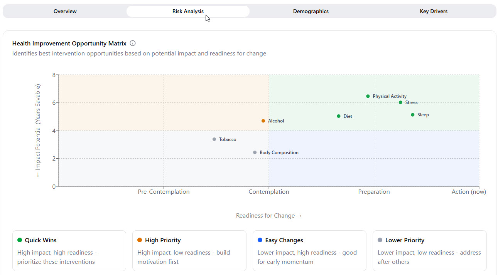
Task: Select the Easy Changes card
Action: [x=309, y=251]
